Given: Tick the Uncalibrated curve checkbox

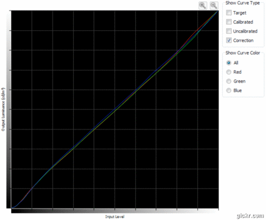Looking at the screenshot, I should pyautogui.click(x=229, y=31).
